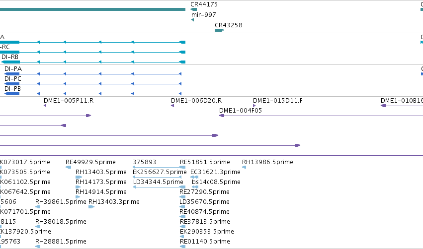
Task: Click the DME1-004F05 feature label
Action: click(241, 111)
